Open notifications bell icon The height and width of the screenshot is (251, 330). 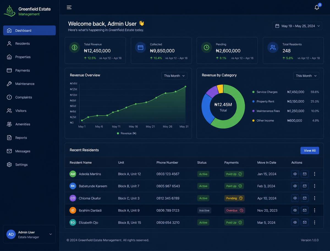[317, 7]
